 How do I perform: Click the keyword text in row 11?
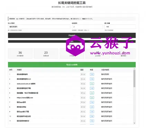click(23, 121)
